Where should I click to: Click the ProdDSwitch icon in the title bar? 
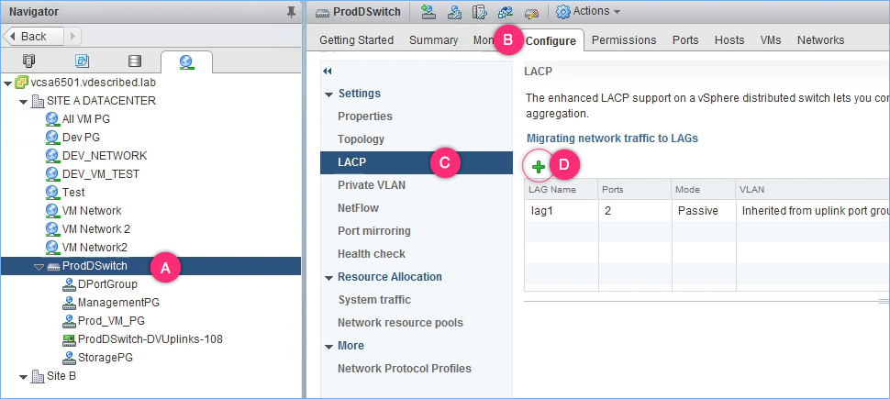[x=323, y=12]
